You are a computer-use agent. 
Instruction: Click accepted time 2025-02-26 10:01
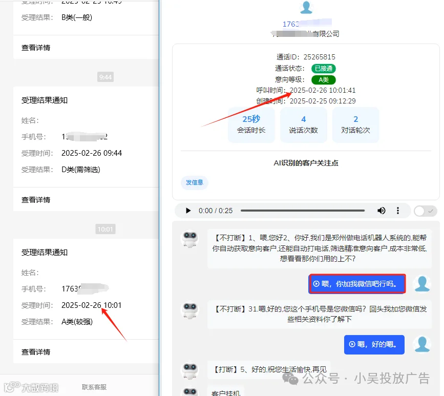point(92,305)
